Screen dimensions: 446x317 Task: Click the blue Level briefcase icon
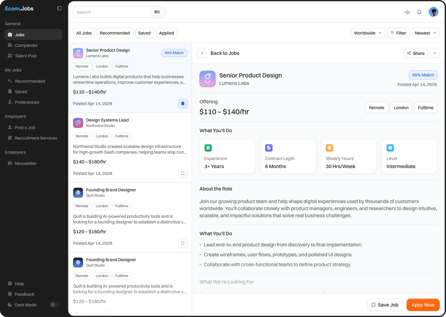390,148
